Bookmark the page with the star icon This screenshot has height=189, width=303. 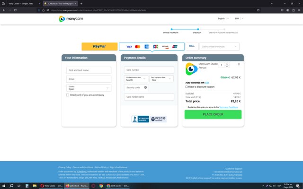click(258, 10)
